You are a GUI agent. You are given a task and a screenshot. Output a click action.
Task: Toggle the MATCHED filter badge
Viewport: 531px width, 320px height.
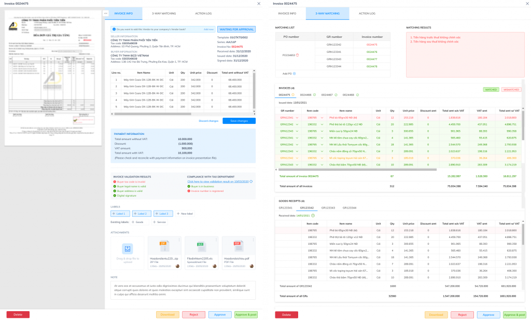click(x=491, y=90)
